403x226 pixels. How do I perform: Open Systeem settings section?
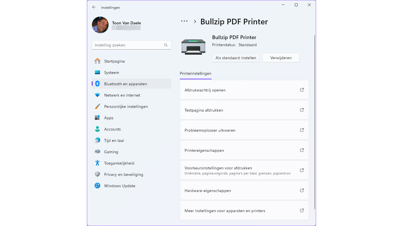coord(131,73)
